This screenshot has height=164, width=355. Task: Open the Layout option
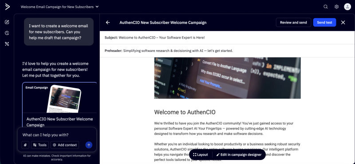[x=201, y=155]
